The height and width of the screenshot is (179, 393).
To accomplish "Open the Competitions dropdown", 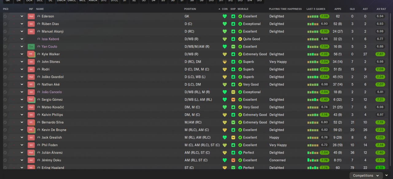I will [366, 176].
